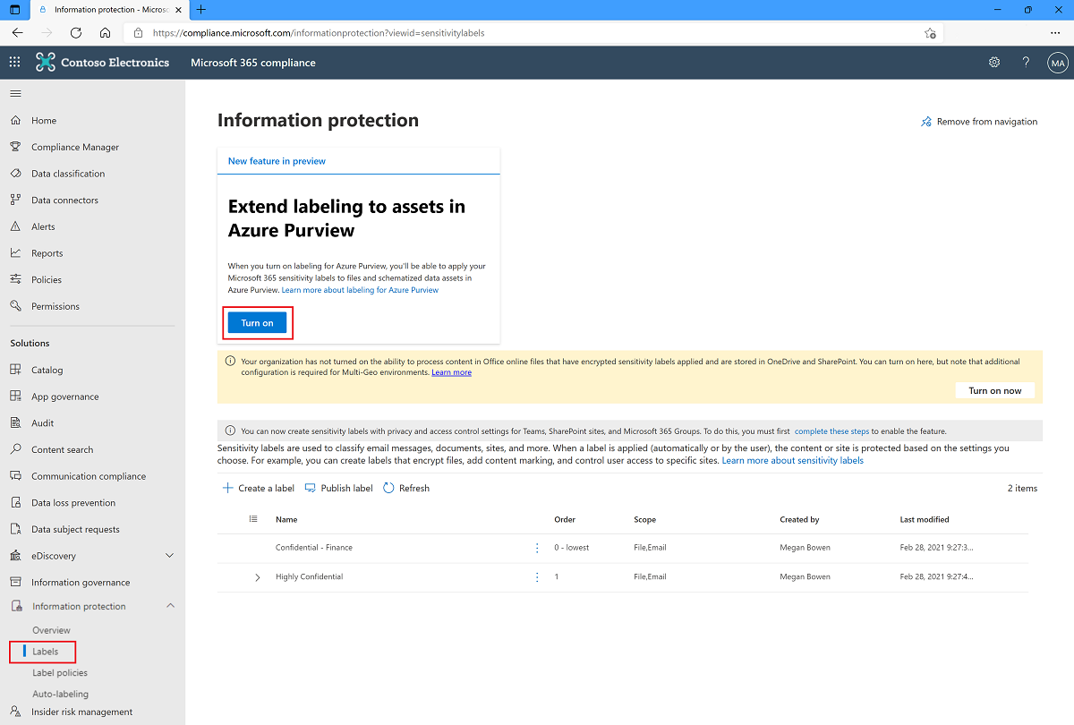Collapse the Information protection section chevron

(x=170, y=606)
